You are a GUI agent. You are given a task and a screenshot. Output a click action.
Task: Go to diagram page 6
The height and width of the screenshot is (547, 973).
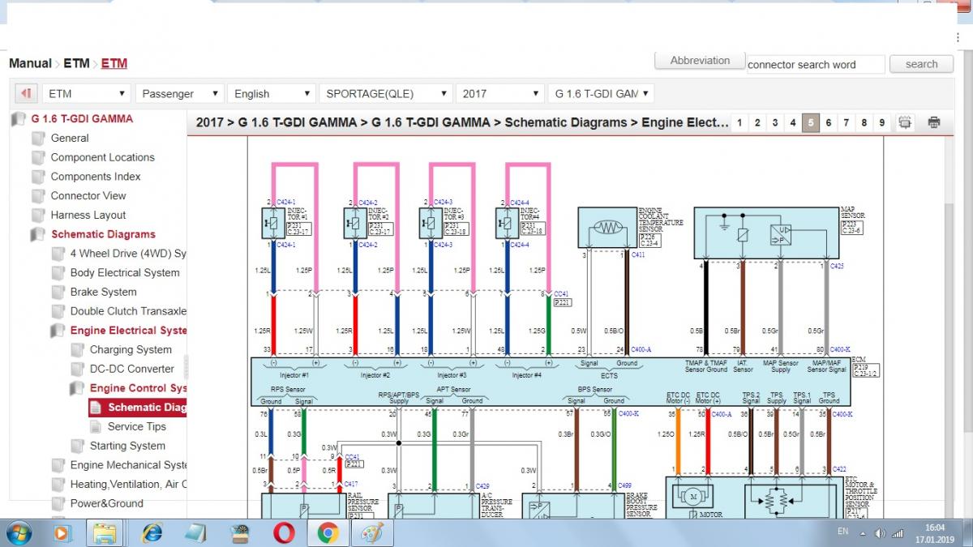829,122
